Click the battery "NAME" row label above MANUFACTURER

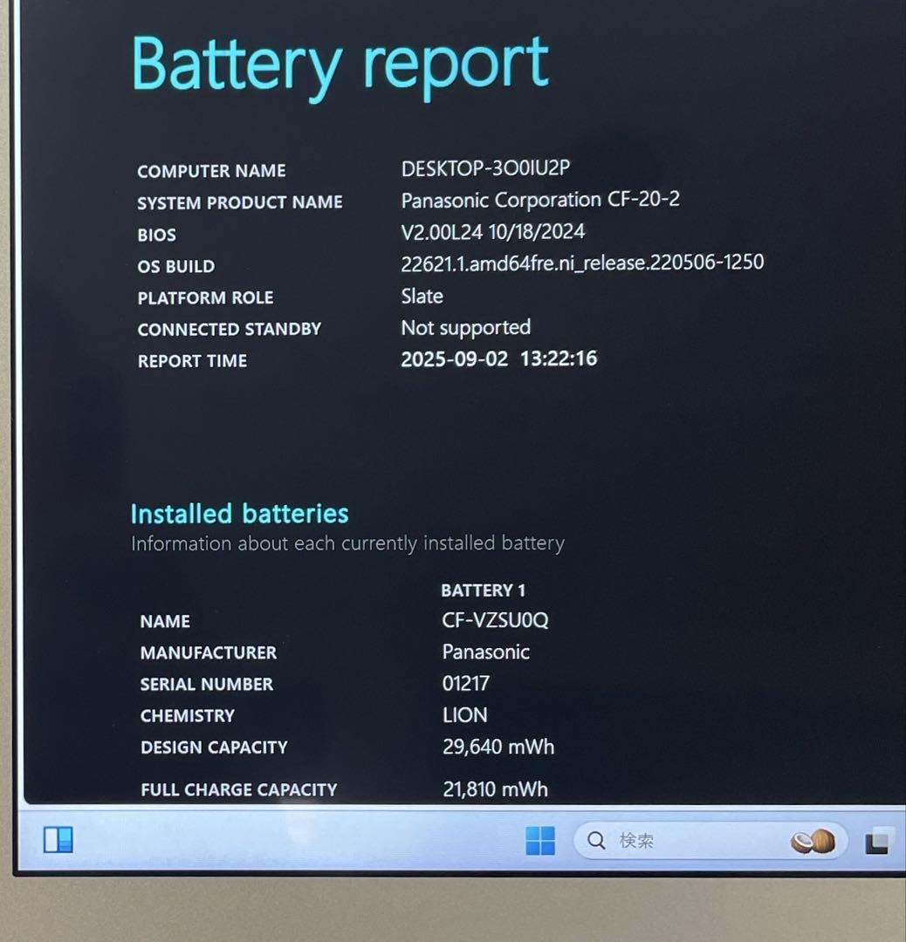click(165, 621)
